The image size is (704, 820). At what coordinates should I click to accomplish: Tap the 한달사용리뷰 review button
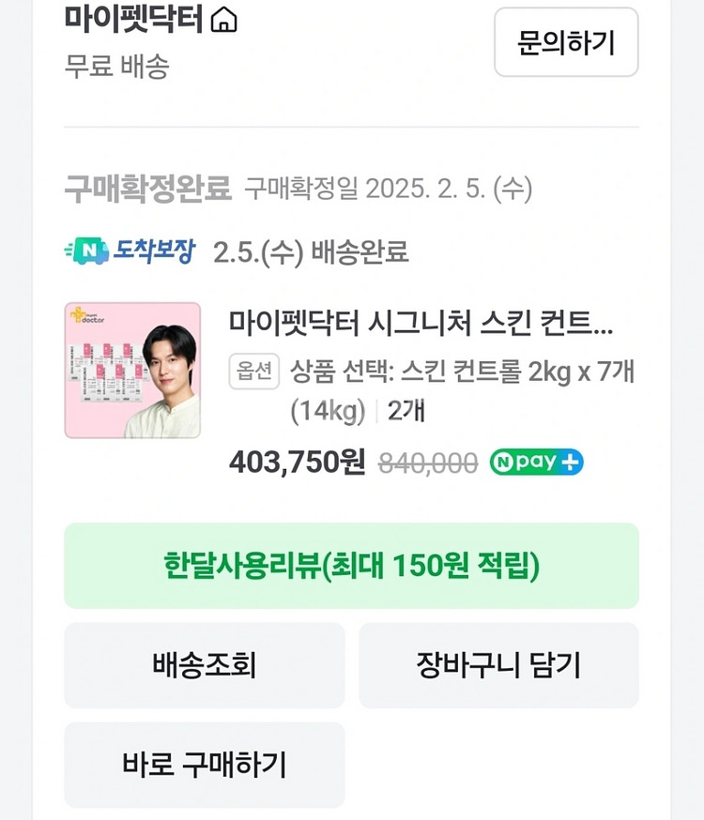[351, 566]
